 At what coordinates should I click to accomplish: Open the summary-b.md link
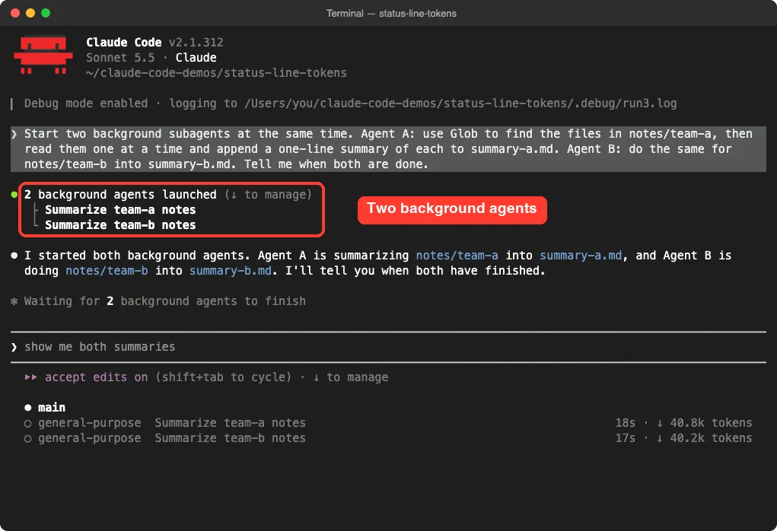click(231, 271)
